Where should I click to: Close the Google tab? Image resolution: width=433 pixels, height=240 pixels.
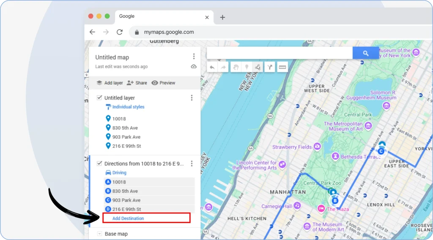207,17
